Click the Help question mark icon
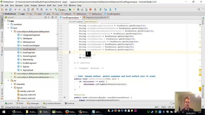Image resolution: width=205 pixels, height=115 pixels. click(115, 10)
